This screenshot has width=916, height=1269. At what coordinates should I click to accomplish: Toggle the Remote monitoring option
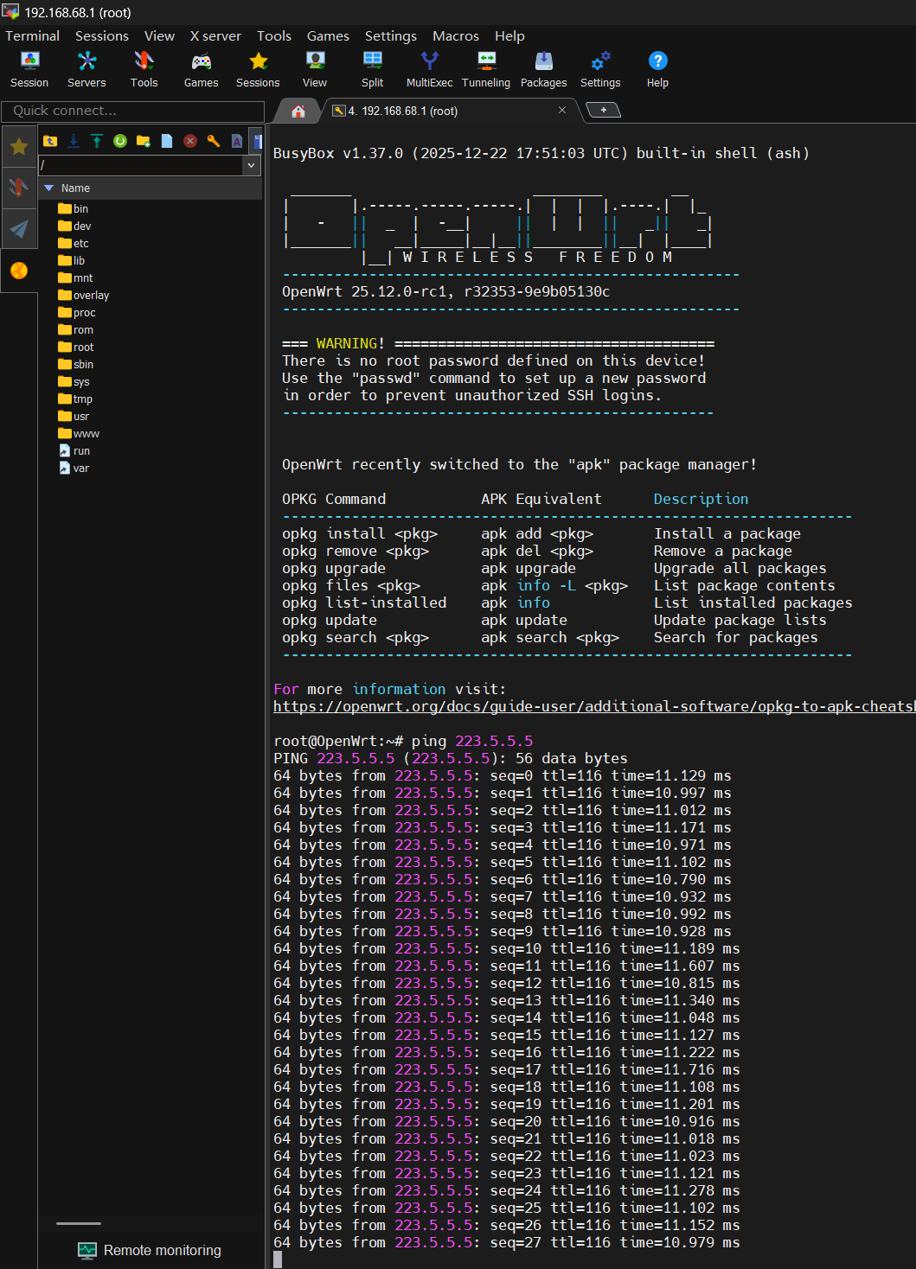coord(150,1250)
